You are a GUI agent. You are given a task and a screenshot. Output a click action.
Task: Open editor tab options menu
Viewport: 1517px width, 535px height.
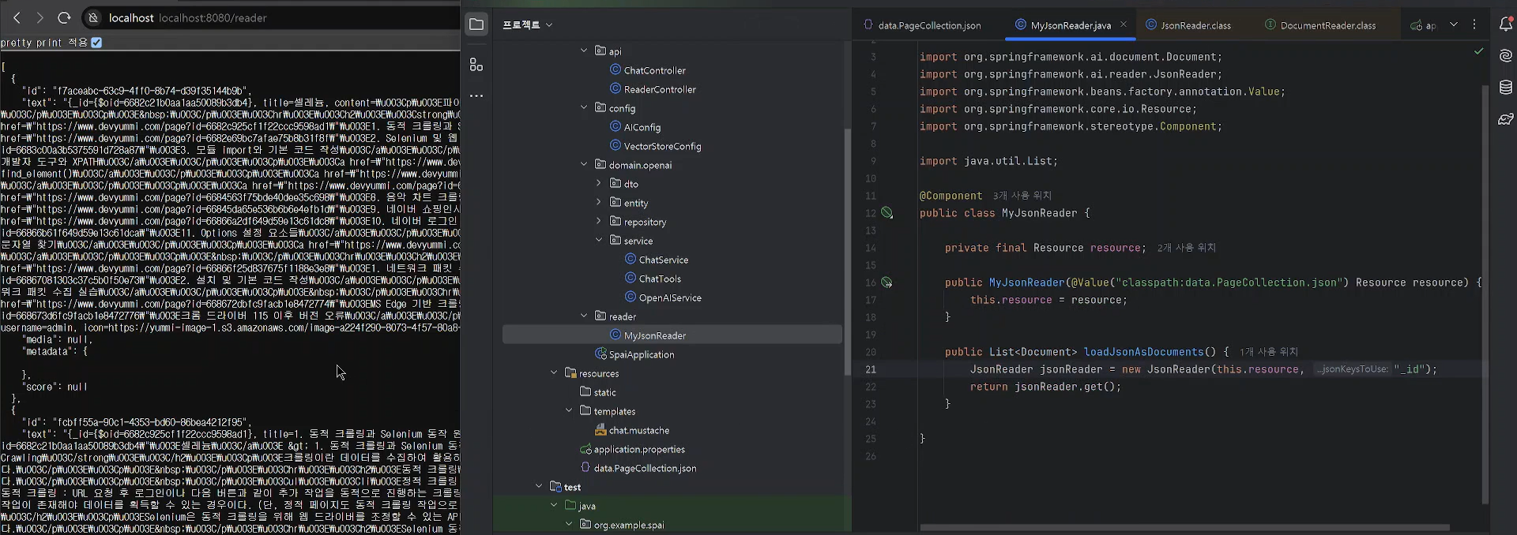tap(1474, 24)
